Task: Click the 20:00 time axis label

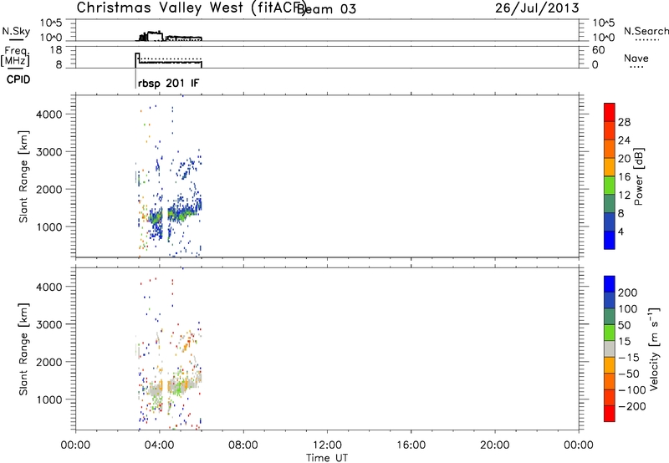Action: (x=494, y=445)
